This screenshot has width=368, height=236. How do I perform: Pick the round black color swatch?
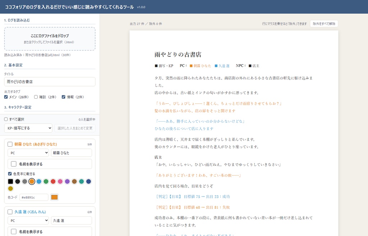(18, 181)
